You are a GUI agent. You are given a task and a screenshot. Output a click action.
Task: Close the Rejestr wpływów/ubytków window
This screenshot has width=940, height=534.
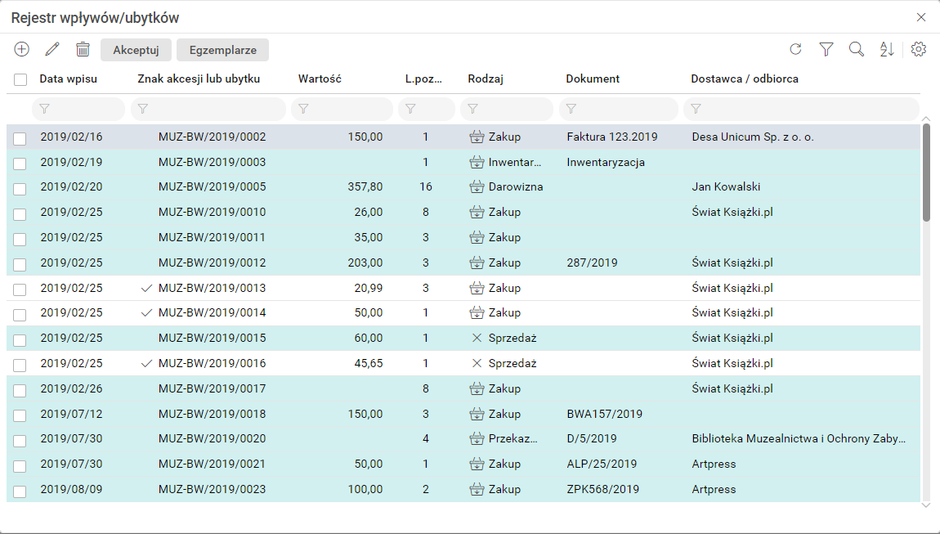click(921, 17)
